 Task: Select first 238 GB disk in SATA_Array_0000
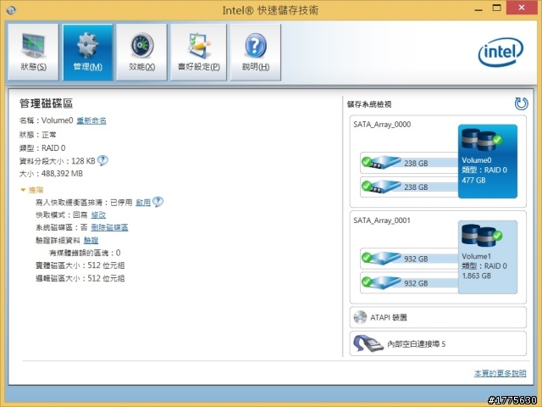[409, 163]
